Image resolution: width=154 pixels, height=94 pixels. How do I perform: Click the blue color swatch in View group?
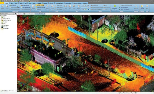(89, 10)
